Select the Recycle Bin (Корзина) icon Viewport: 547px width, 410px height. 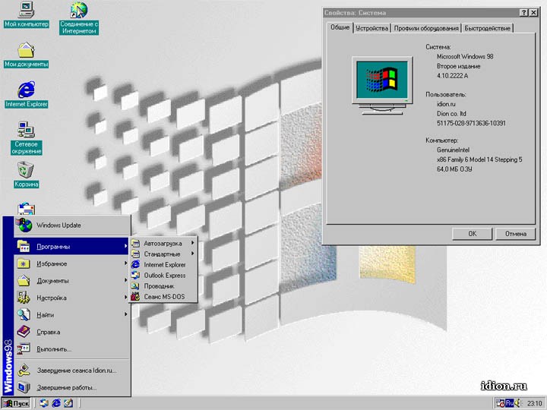tap(26, 175)
